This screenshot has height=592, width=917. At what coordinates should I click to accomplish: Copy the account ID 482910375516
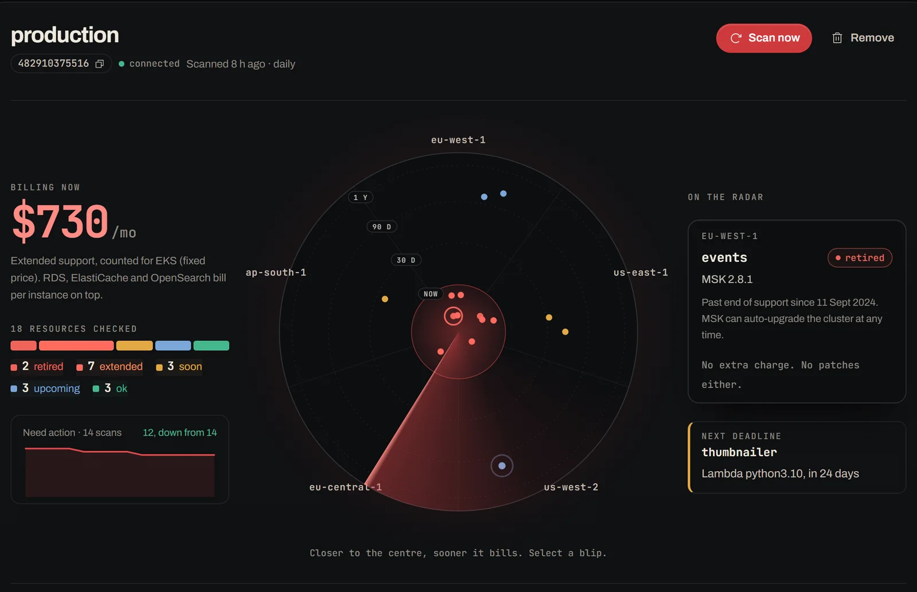coord(100,64)
